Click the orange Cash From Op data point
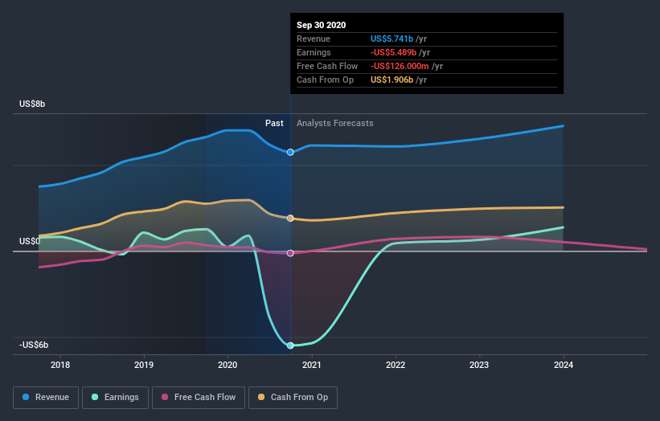The image size is (660, 421). 290,219
